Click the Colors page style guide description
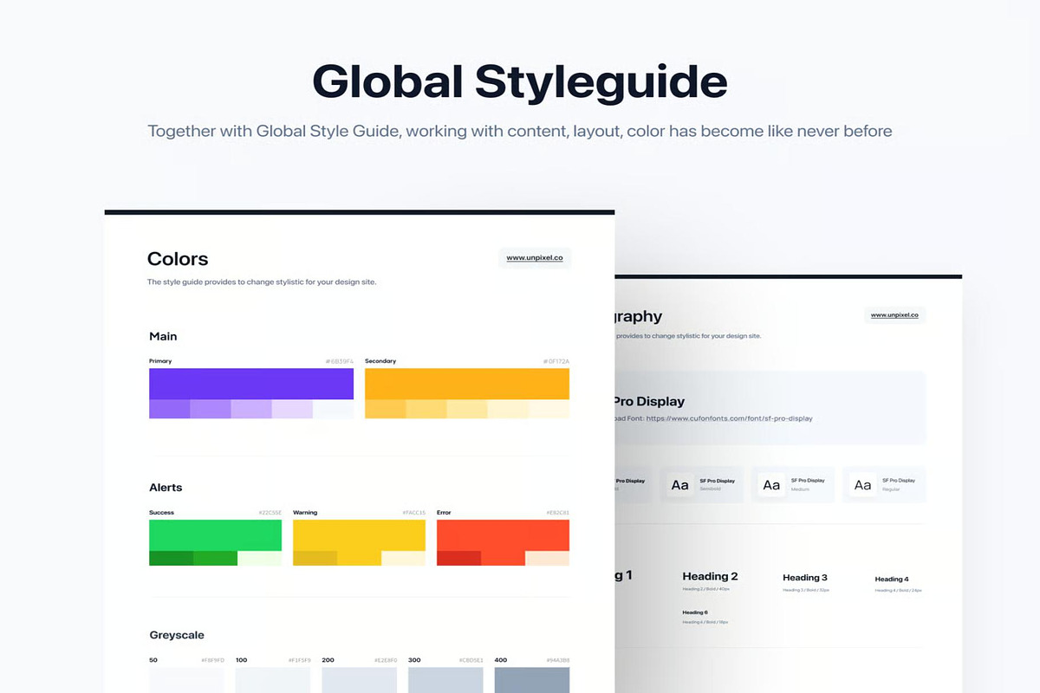 (262, 282)
